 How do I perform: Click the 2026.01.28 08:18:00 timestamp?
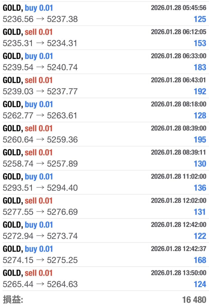coord(179,104)
